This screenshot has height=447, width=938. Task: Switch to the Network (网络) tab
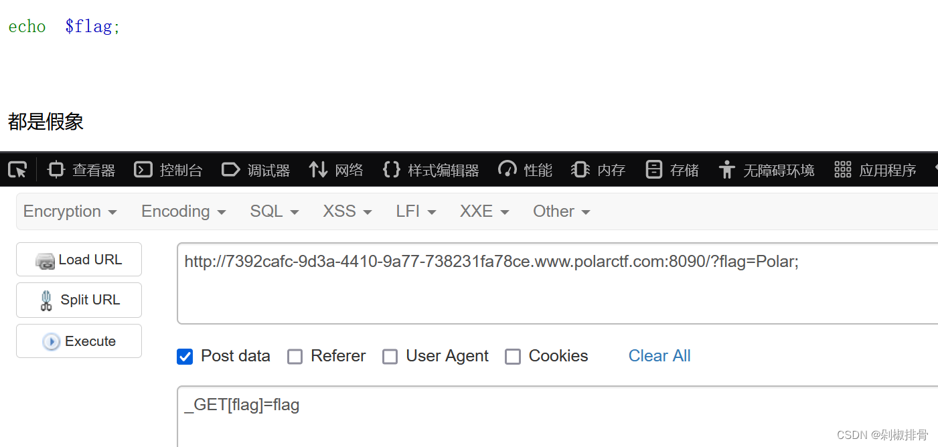(336, 170)
